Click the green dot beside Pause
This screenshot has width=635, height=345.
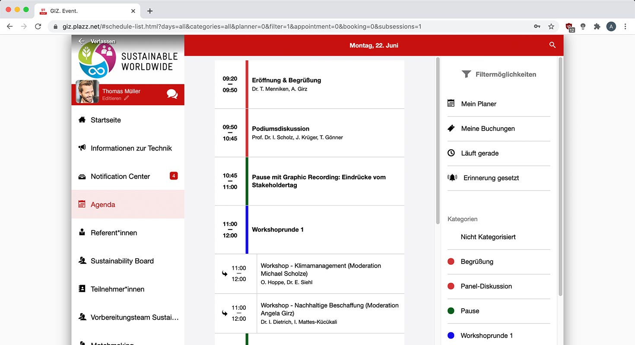(451, 310)
